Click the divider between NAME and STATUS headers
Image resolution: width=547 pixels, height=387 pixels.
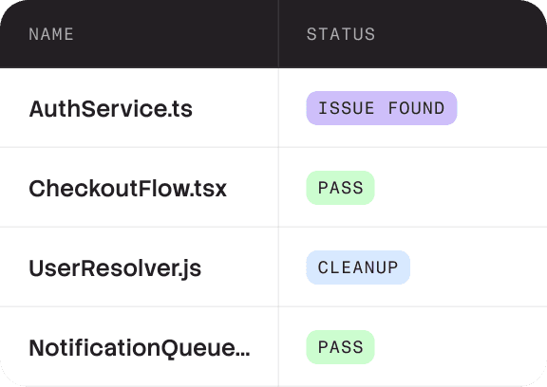[278, 34]
